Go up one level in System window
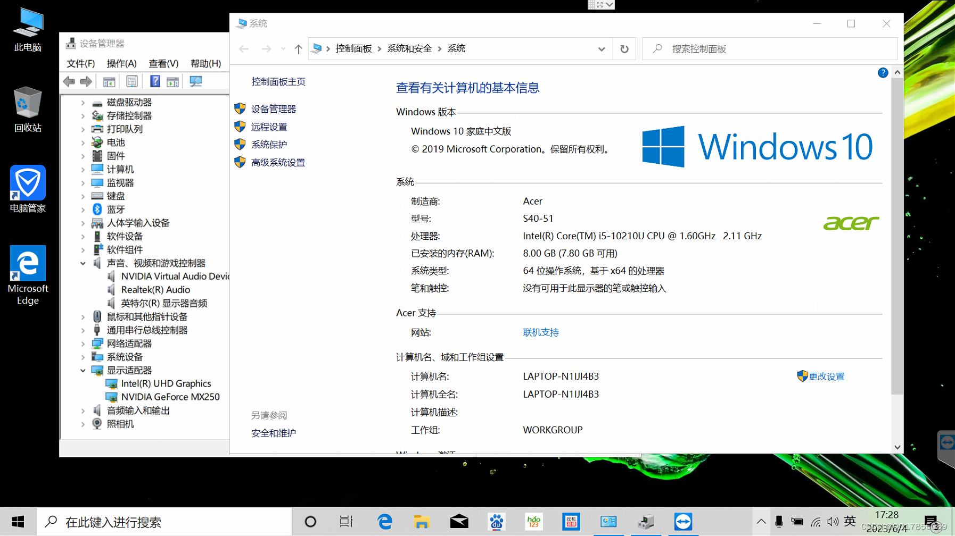The image size is (955, 536). (x=298, y=49)
